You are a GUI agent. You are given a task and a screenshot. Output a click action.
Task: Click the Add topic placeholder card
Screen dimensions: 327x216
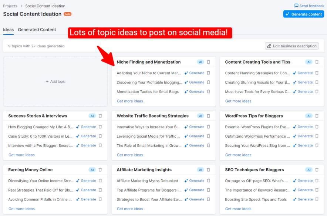(x=55, y=81)
